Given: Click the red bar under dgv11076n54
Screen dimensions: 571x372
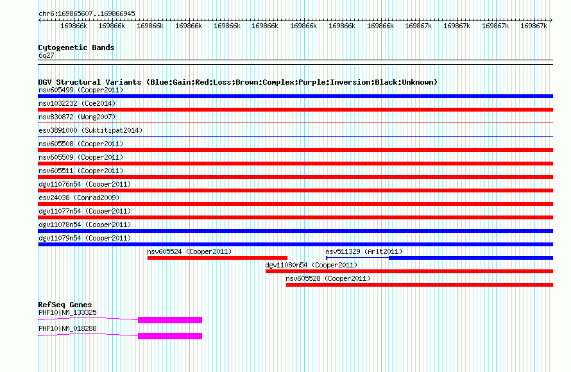Looking at the screenshot, I should 295,190.
